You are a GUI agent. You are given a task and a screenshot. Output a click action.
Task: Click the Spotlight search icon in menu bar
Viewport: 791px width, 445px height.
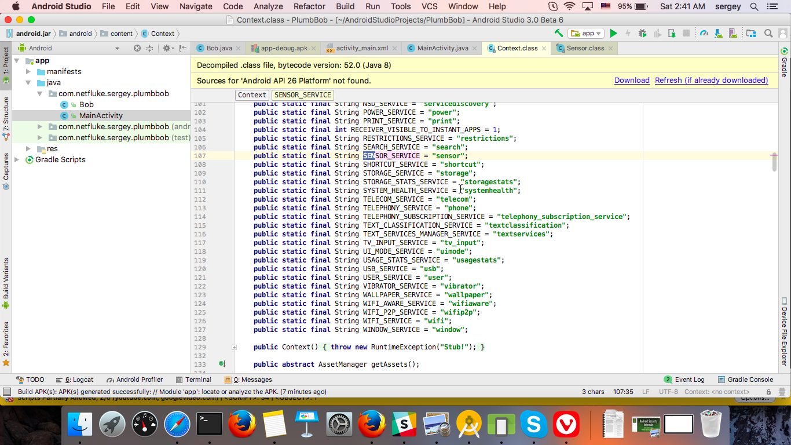pos(754,6)
